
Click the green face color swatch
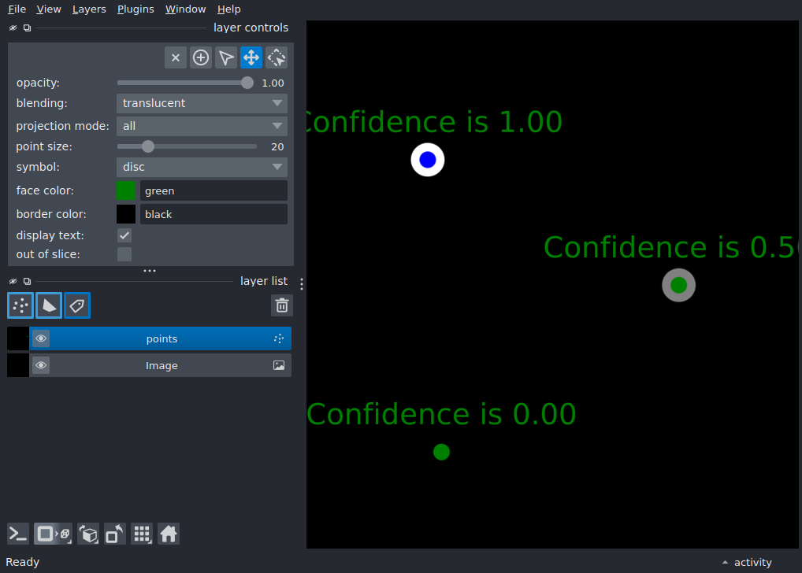126,190
